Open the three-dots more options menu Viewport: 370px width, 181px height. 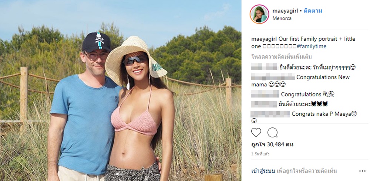coord(362,171)
